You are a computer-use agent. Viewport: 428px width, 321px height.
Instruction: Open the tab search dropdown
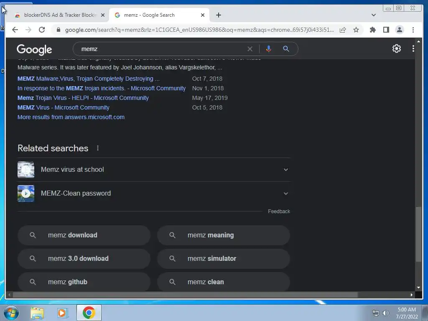(373, 15)
